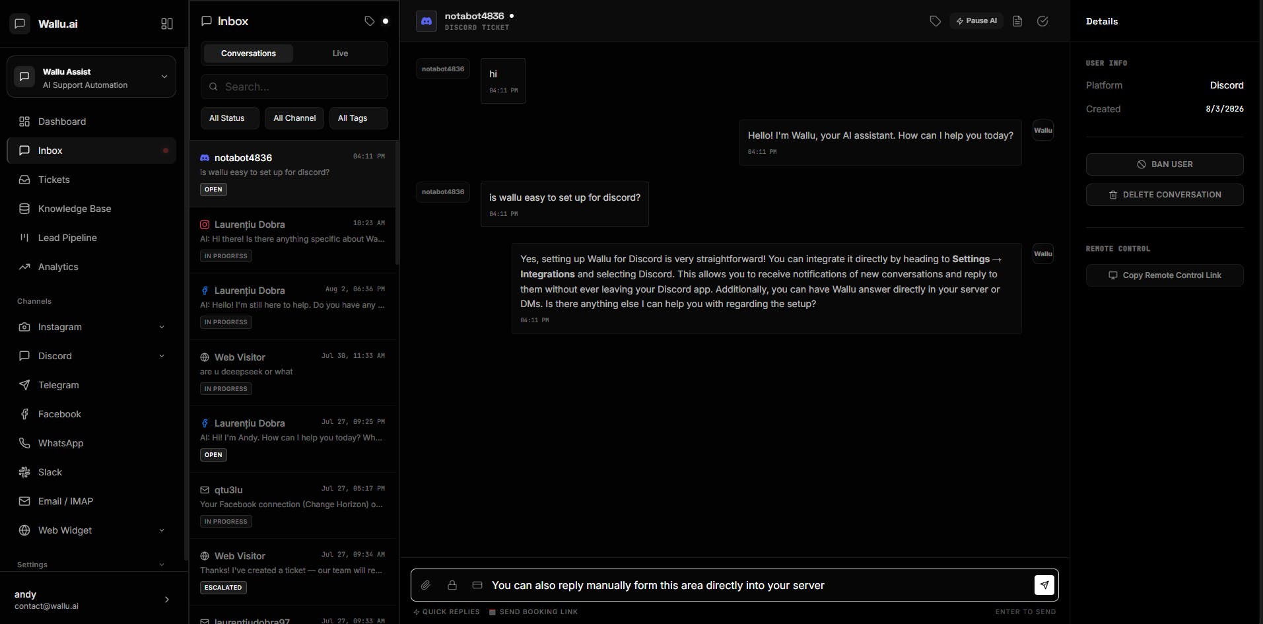Open the All Tags filter
The width and height of the screenshot is (1263, 624).
(358, 118)
